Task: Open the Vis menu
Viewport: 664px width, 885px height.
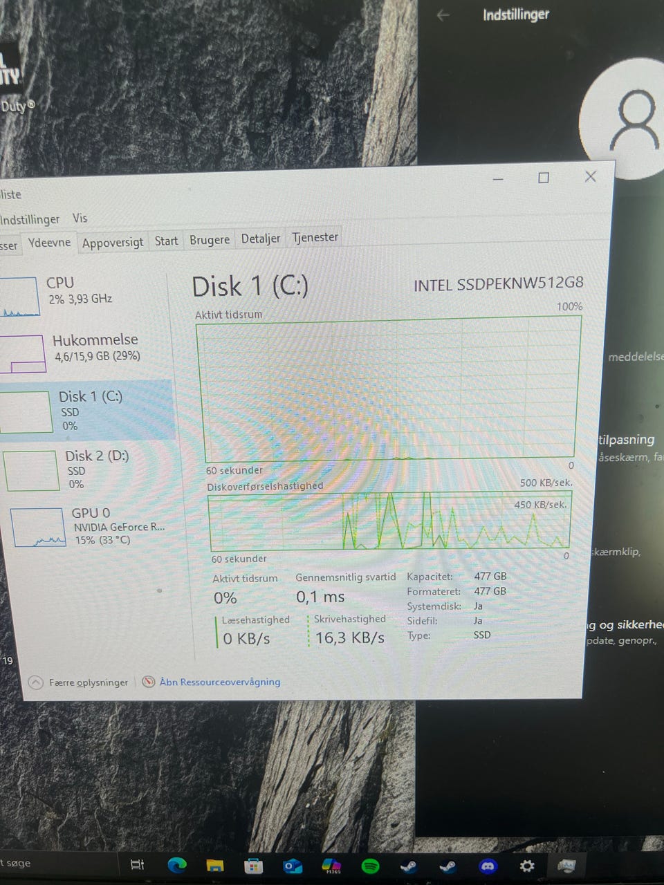Action: 80,218
